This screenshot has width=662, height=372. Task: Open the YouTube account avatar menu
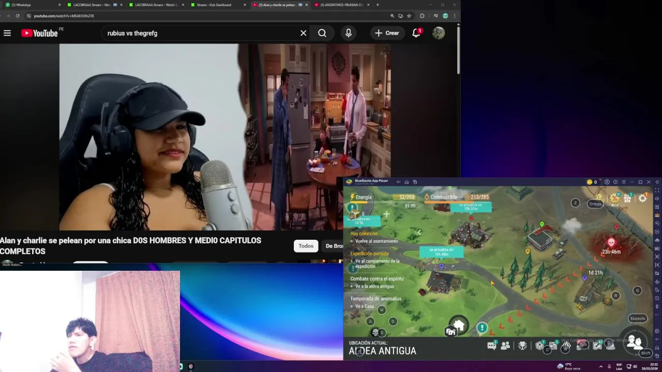pos(439,33)
